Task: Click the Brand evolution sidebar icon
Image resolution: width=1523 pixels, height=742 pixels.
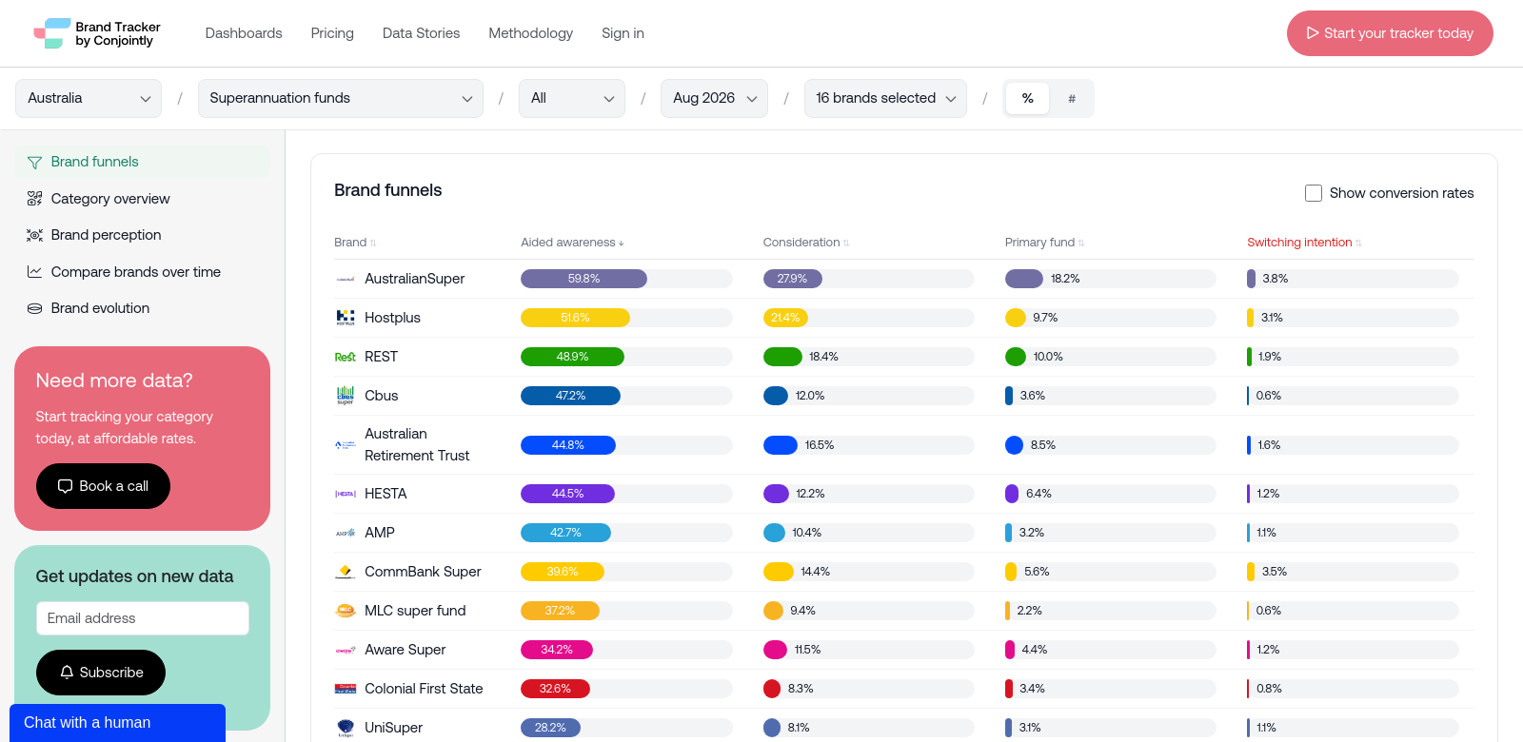Action: (x=35, y=308)
